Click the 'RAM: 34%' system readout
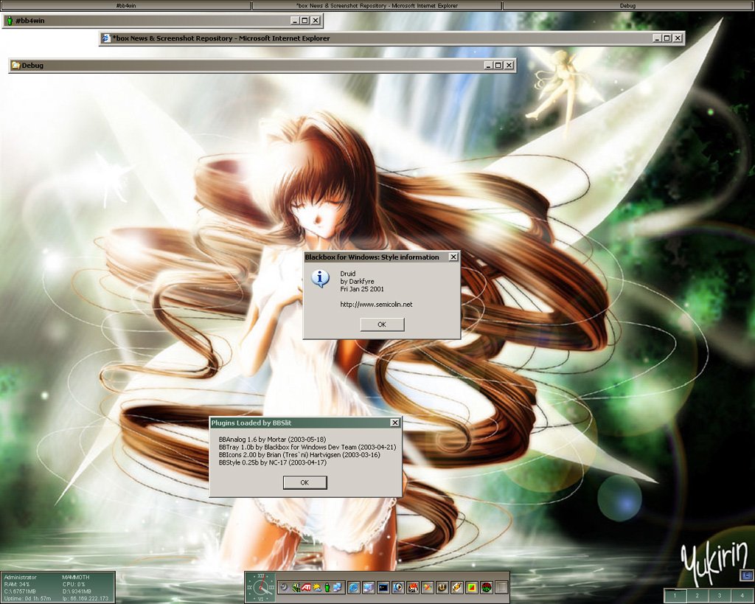The height and width of the screenshot is (604, 755). click(17, 584)
